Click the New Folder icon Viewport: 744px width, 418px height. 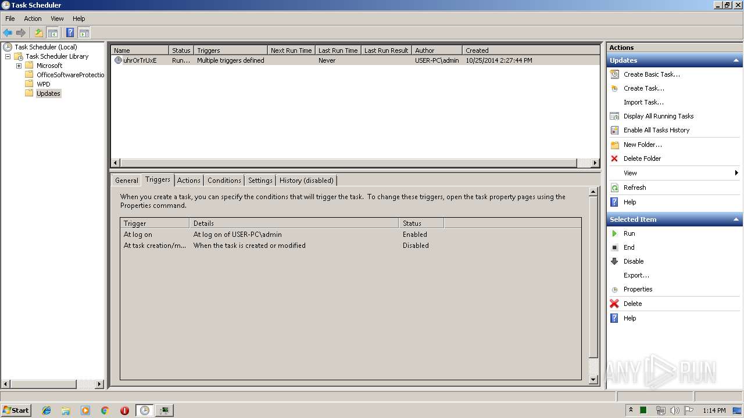pos(614,145)
